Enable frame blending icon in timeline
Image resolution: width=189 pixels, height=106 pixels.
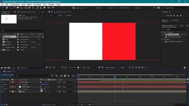click(65, 76)
